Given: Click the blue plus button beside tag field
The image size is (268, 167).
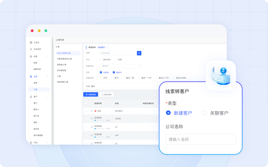Looking at the screenshot, I should coord(139,53).
